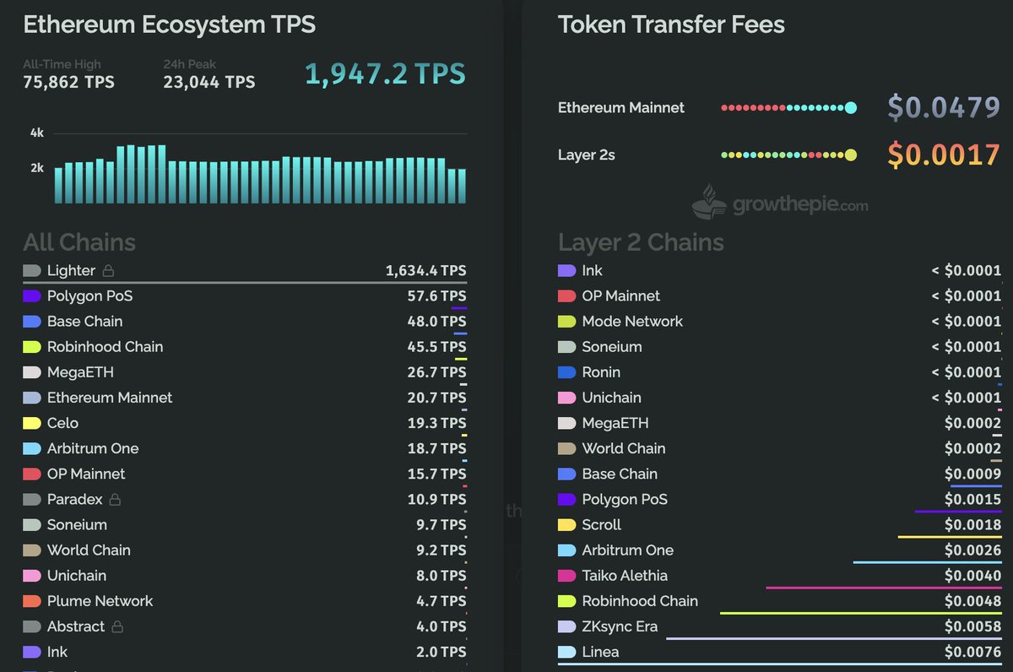
Task: Click the 75,862 TPS all-time high value
Action: (68, 82)
